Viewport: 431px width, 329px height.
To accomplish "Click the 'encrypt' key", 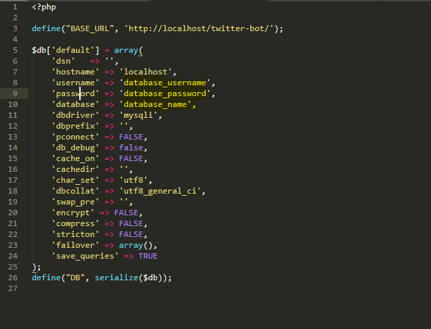I will point(73,213).
